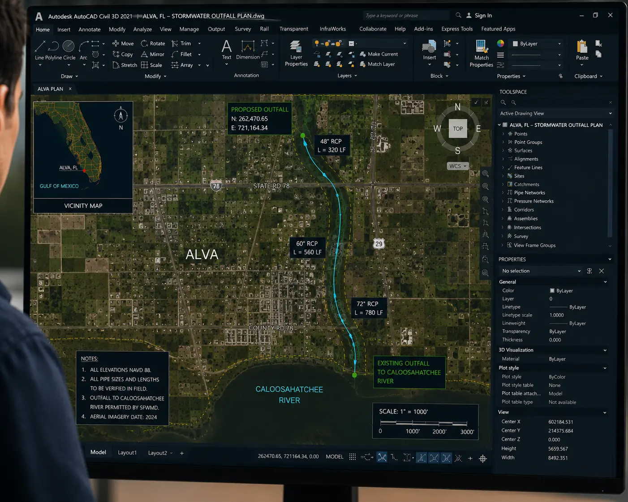
Task: Click the keyword search input field
Action: point(406,16)
